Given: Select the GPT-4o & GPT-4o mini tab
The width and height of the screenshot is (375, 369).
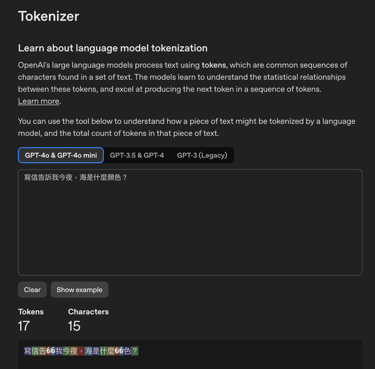Looking at the screenshot, I should 61,155.
